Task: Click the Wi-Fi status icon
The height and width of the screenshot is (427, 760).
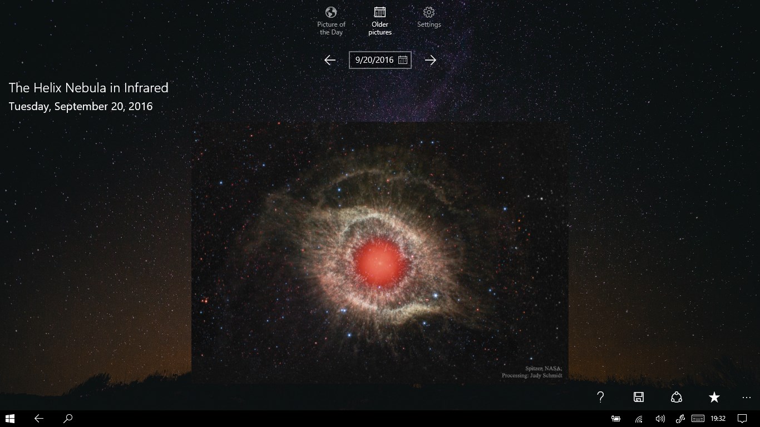Action: [639, 419]
